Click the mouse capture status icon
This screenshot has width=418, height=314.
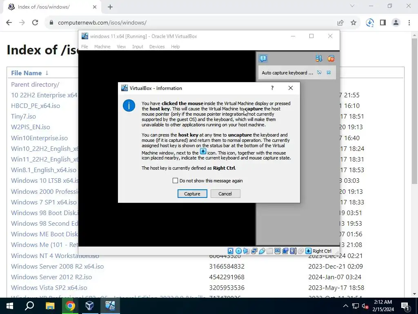click(x=300, y=251)
